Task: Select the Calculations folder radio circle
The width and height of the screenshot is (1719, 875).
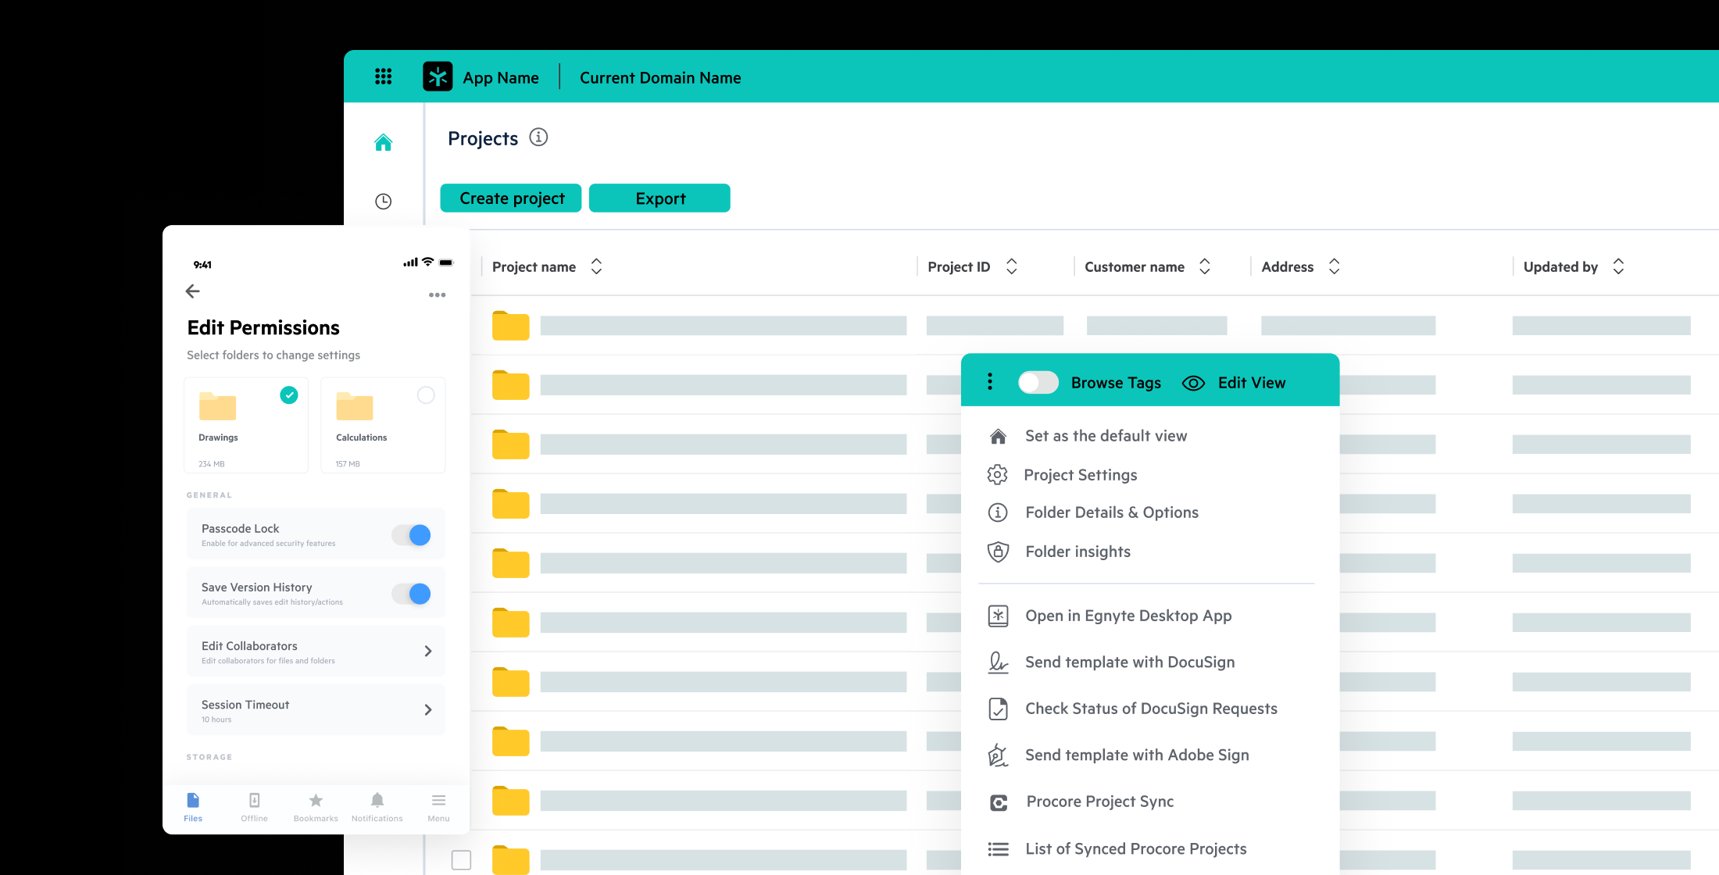Action: point(426,395)
